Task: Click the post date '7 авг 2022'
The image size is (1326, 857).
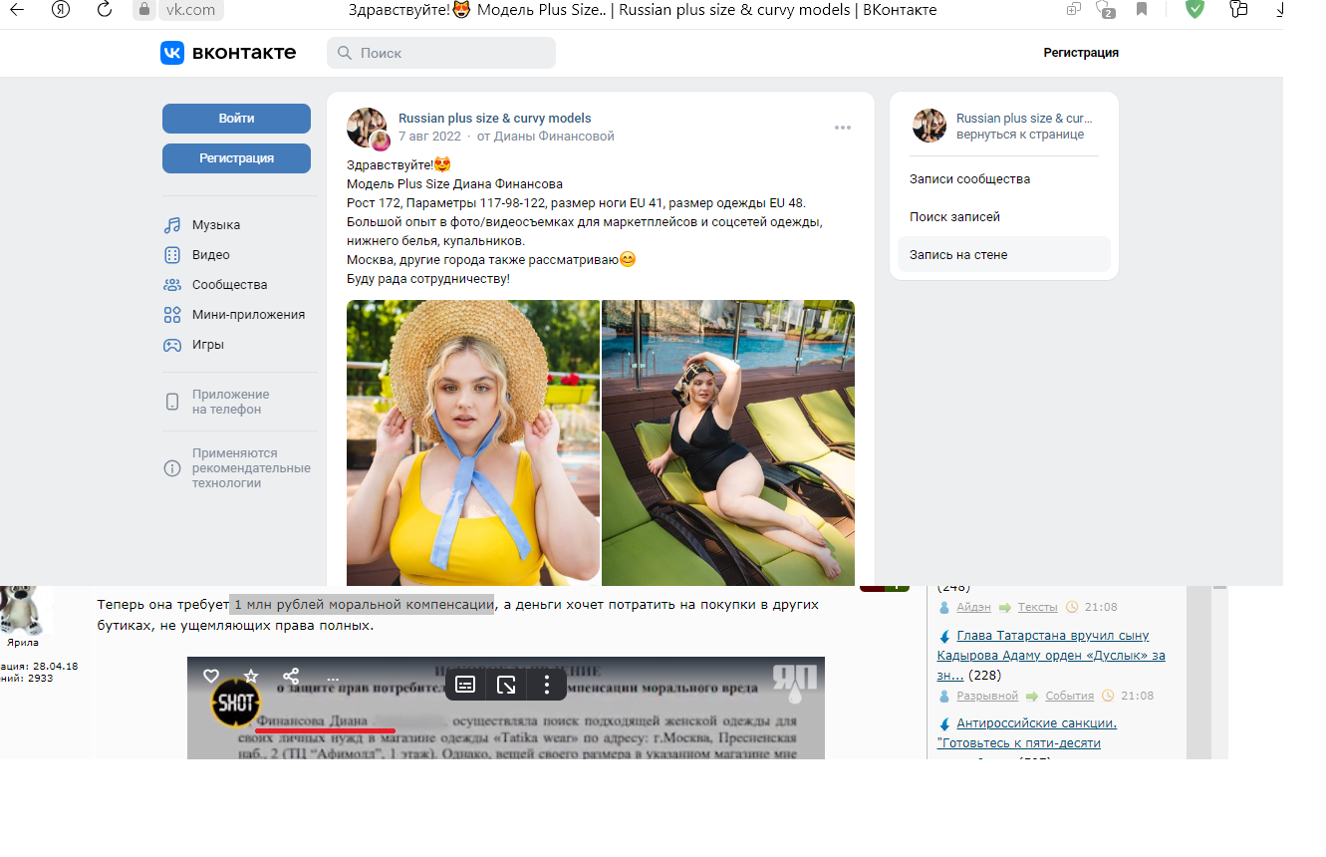Action: [x=430, y=137]
